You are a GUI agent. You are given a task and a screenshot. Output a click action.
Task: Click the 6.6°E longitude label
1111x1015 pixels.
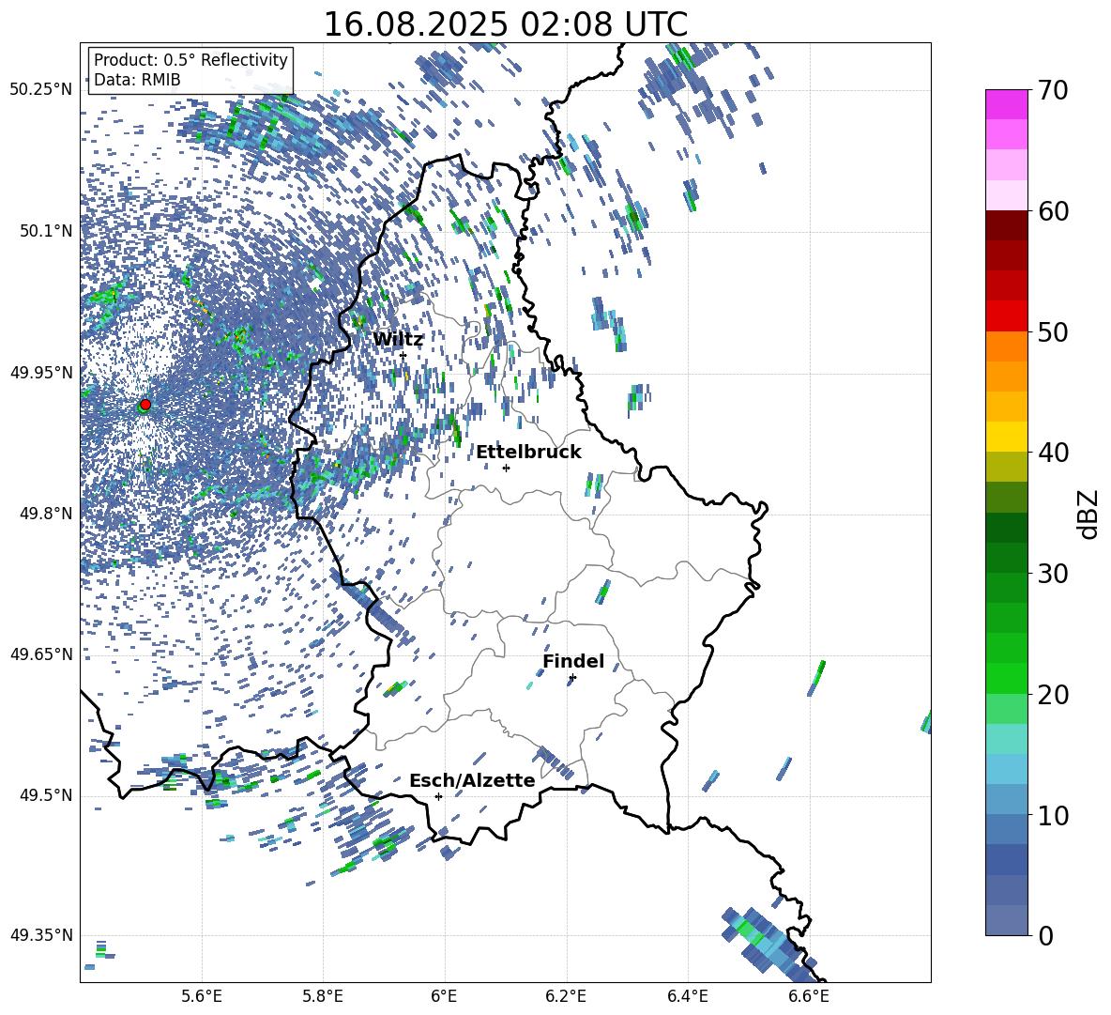click(809, 996)
